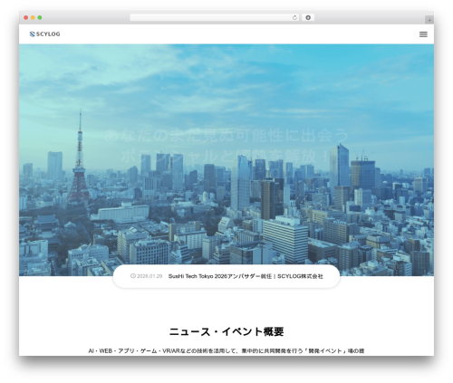Open a new tab with plus button
453x383 pixels.
429,20
